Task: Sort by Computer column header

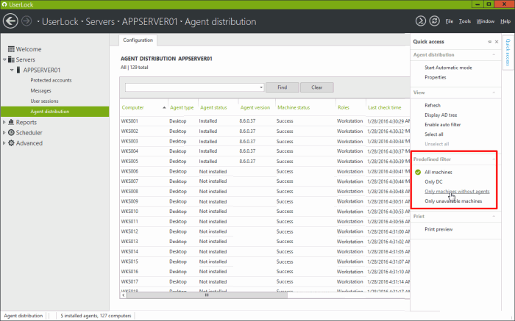Action: coord(132,107)
